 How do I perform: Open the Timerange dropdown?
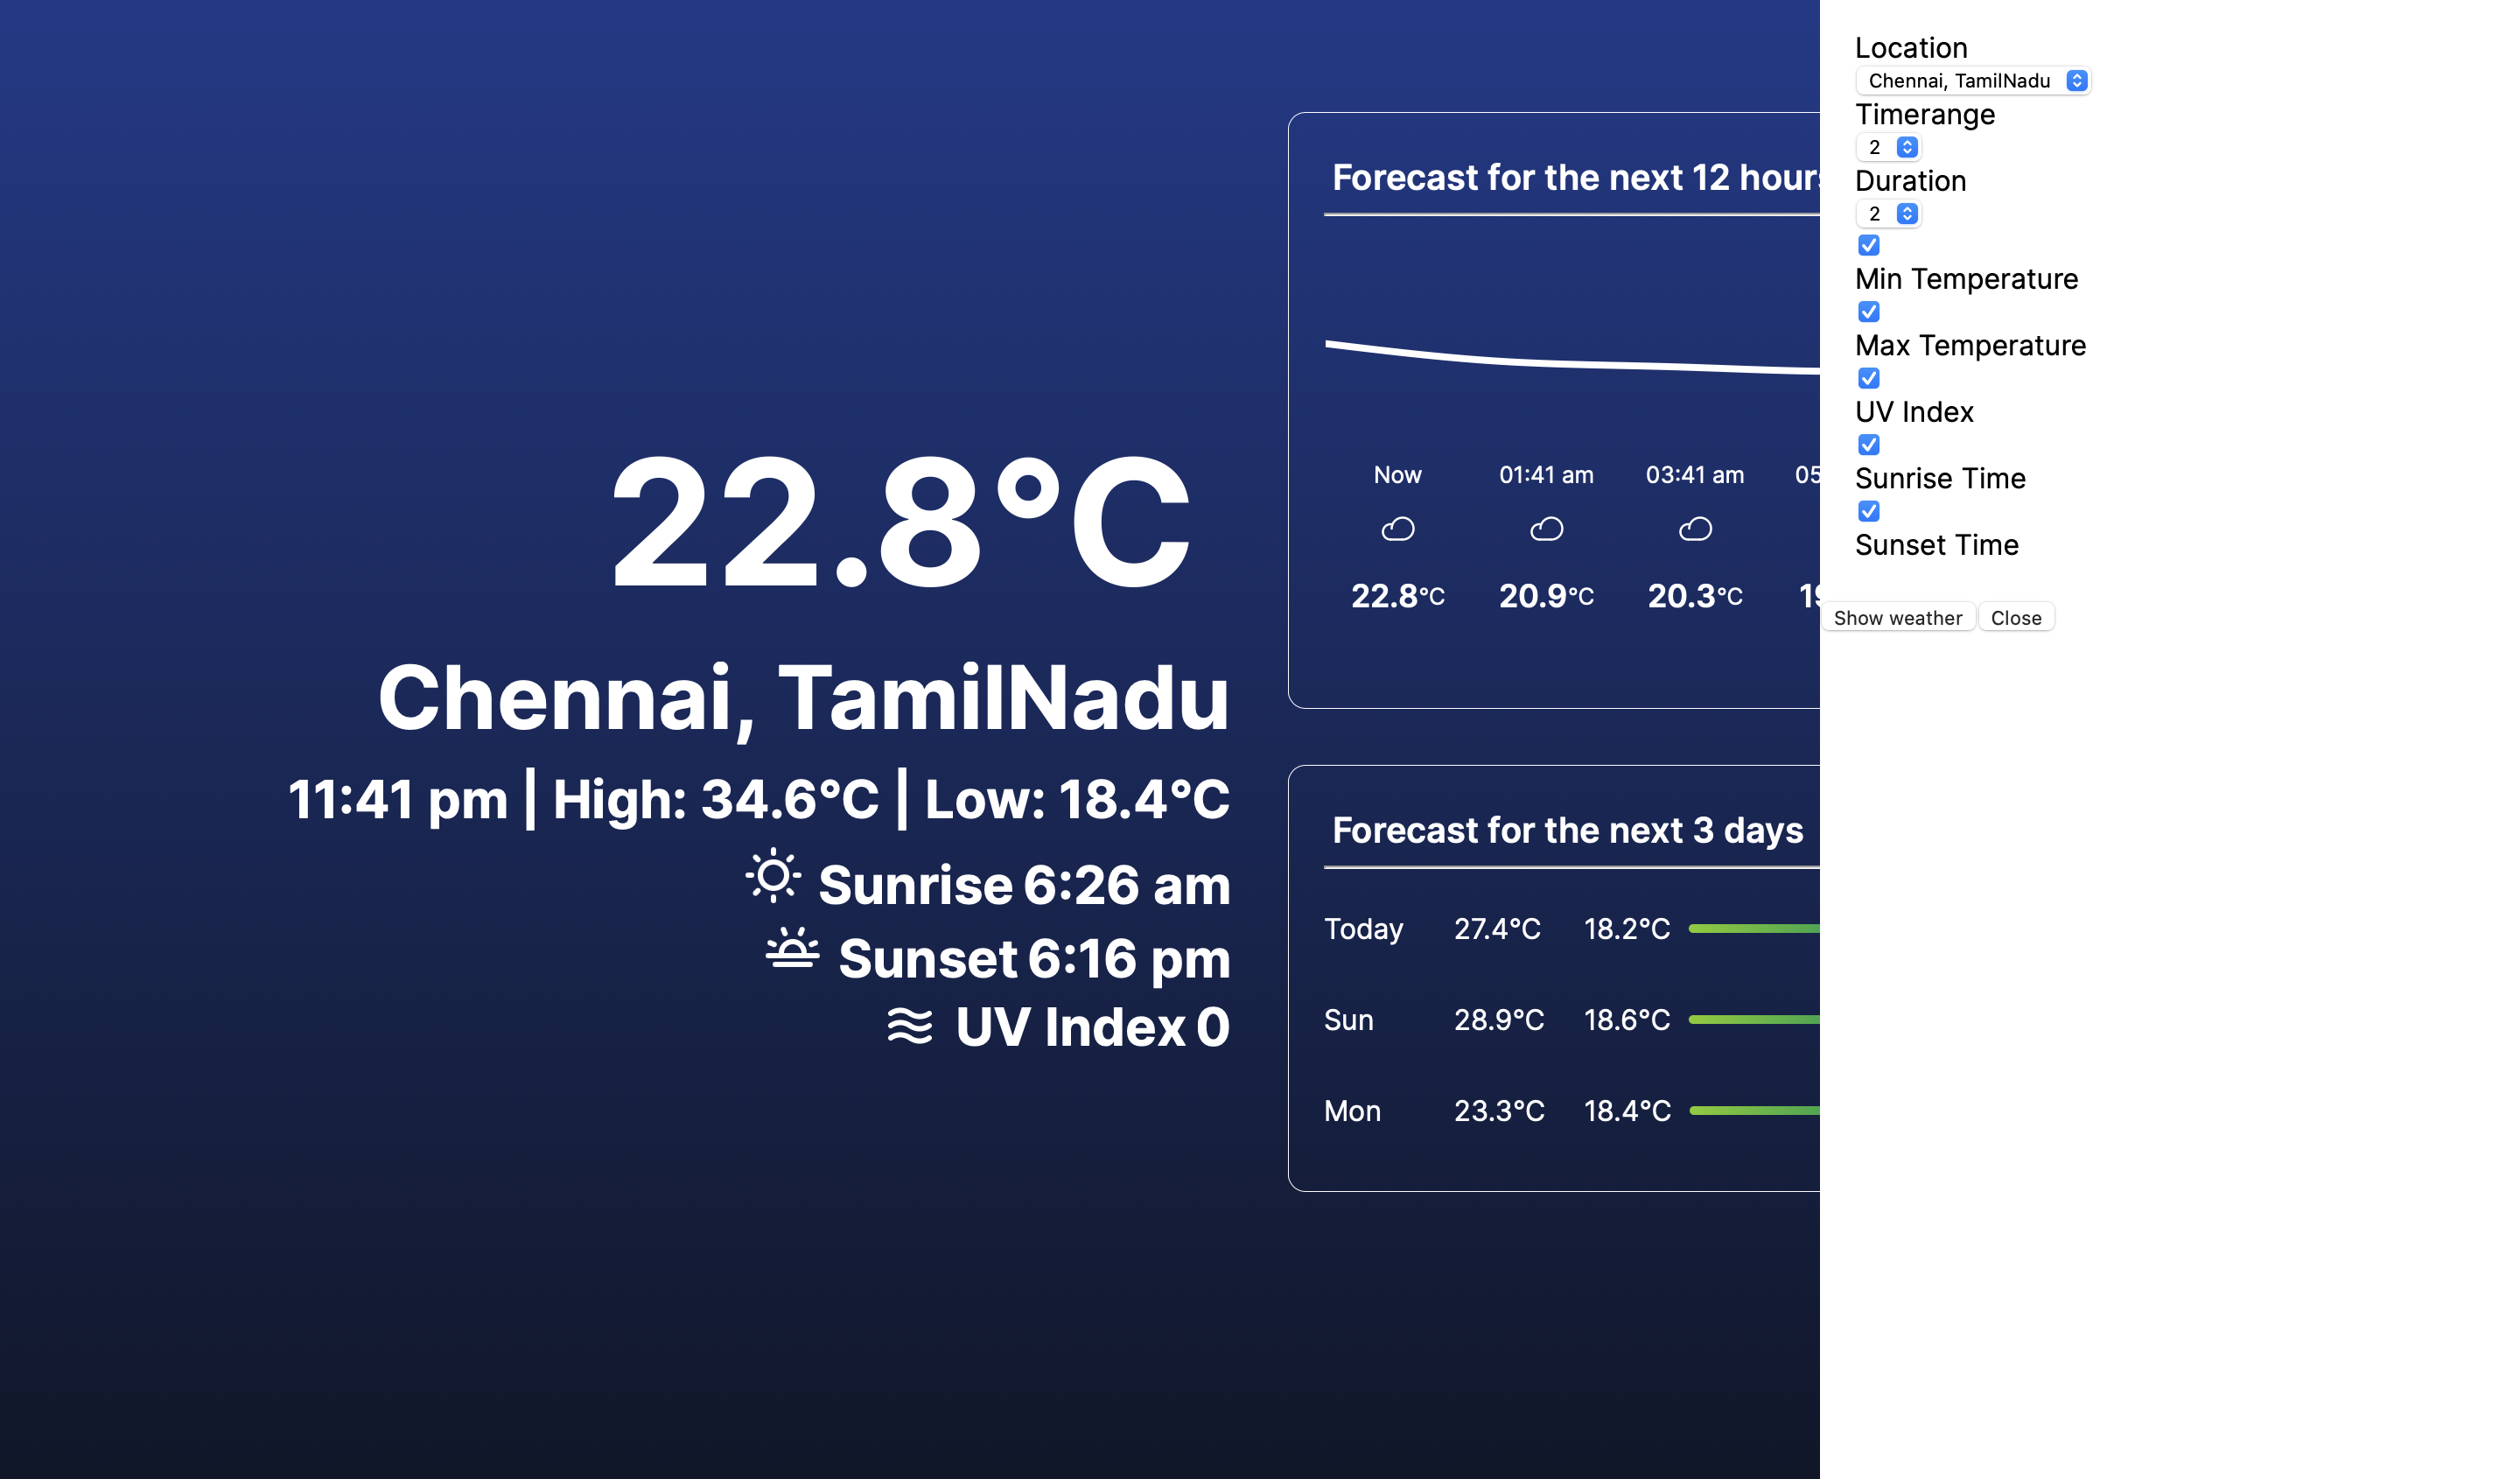coord(1887,148)
